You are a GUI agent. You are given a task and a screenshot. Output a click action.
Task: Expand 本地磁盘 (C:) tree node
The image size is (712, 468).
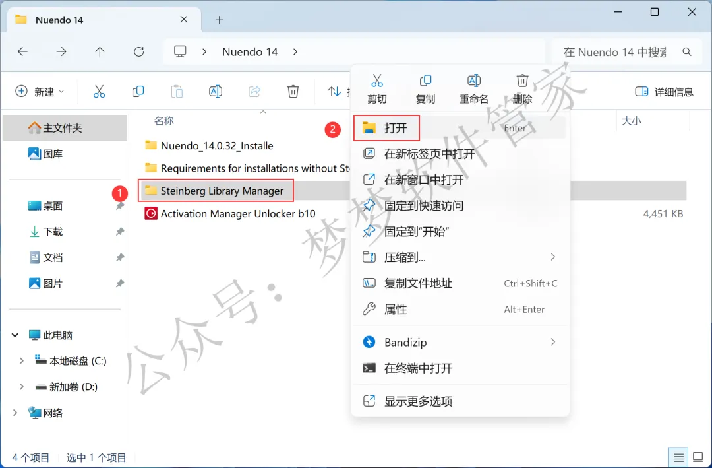[21, 360]
